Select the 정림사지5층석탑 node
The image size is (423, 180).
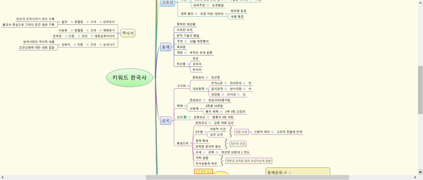pyautogui.click(x=219, y=100)
